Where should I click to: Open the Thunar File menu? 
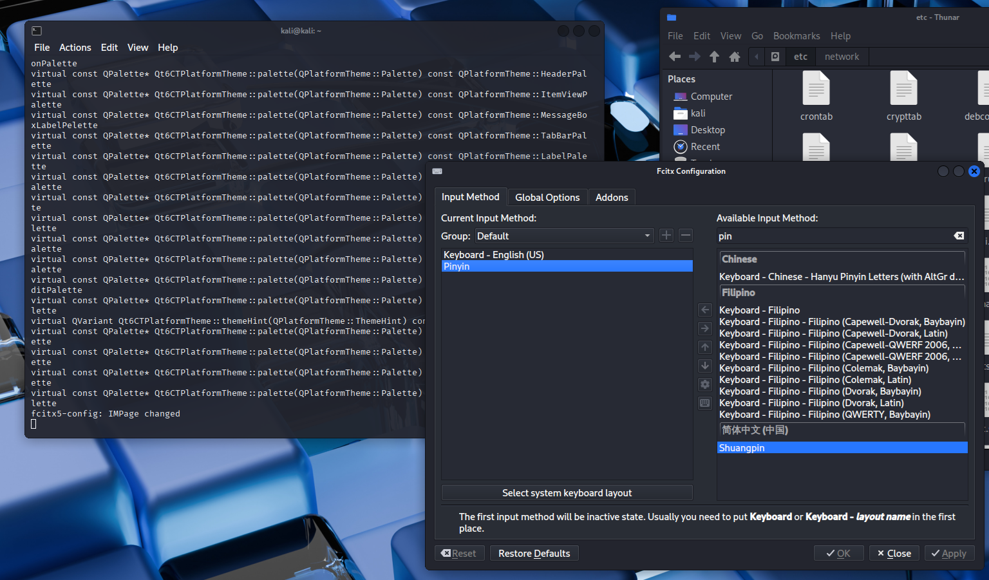[675, 36]
